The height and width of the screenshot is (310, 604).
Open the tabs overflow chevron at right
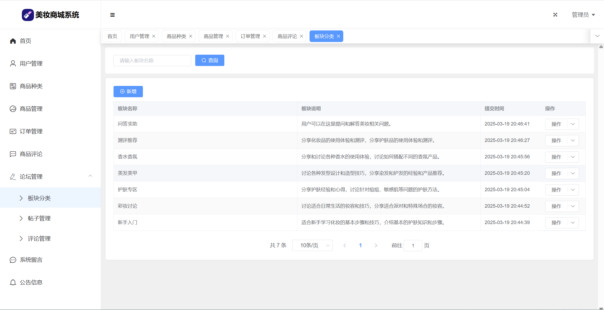pos(597,36)
